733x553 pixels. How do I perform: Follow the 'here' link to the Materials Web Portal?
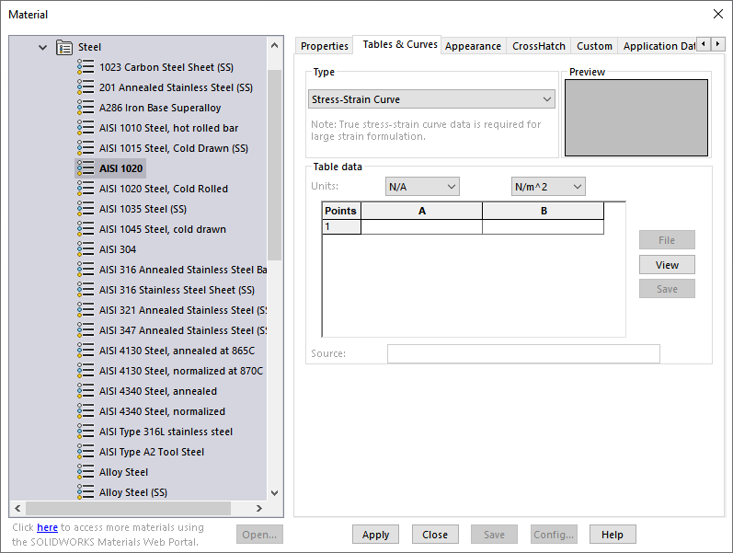47,527
